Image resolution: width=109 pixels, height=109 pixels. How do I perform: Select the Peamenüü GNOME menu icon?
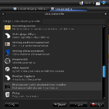(x=7, y=61)
